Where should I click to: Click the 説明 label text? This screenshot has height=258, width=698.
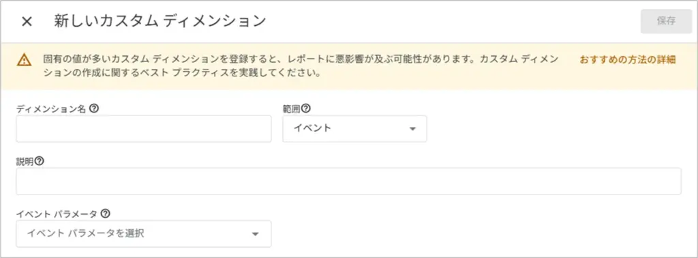coord(25,161)
